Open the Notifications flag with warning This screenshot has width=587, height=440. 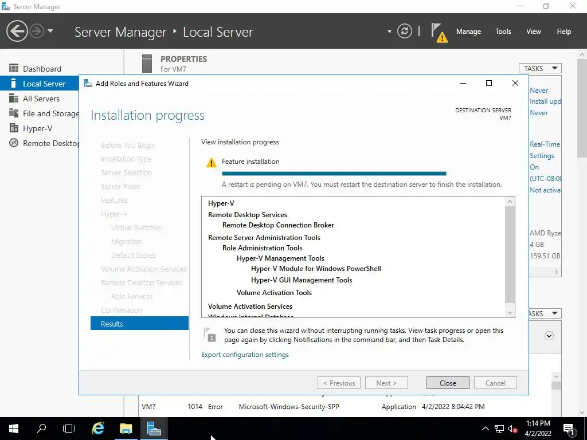[439, 32]
